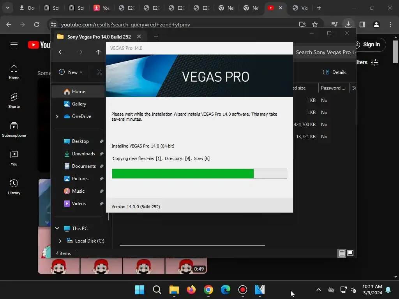The height and width of the screenshot is (299, 399).
Task: Bookmark this page with the star icon
Action: coord(315,25)
